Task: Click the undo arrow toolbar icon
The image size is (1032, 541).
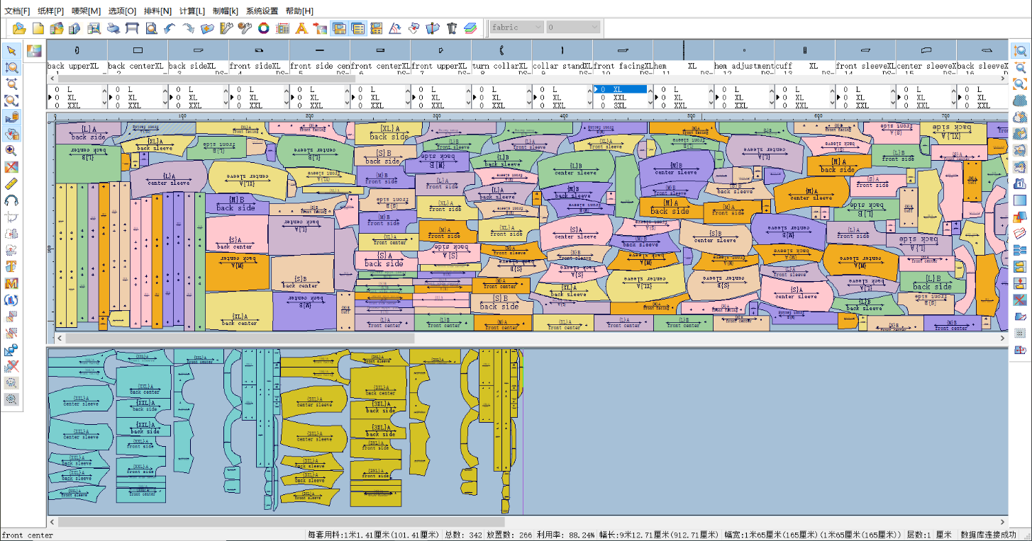Action: [x=169, y=28]
